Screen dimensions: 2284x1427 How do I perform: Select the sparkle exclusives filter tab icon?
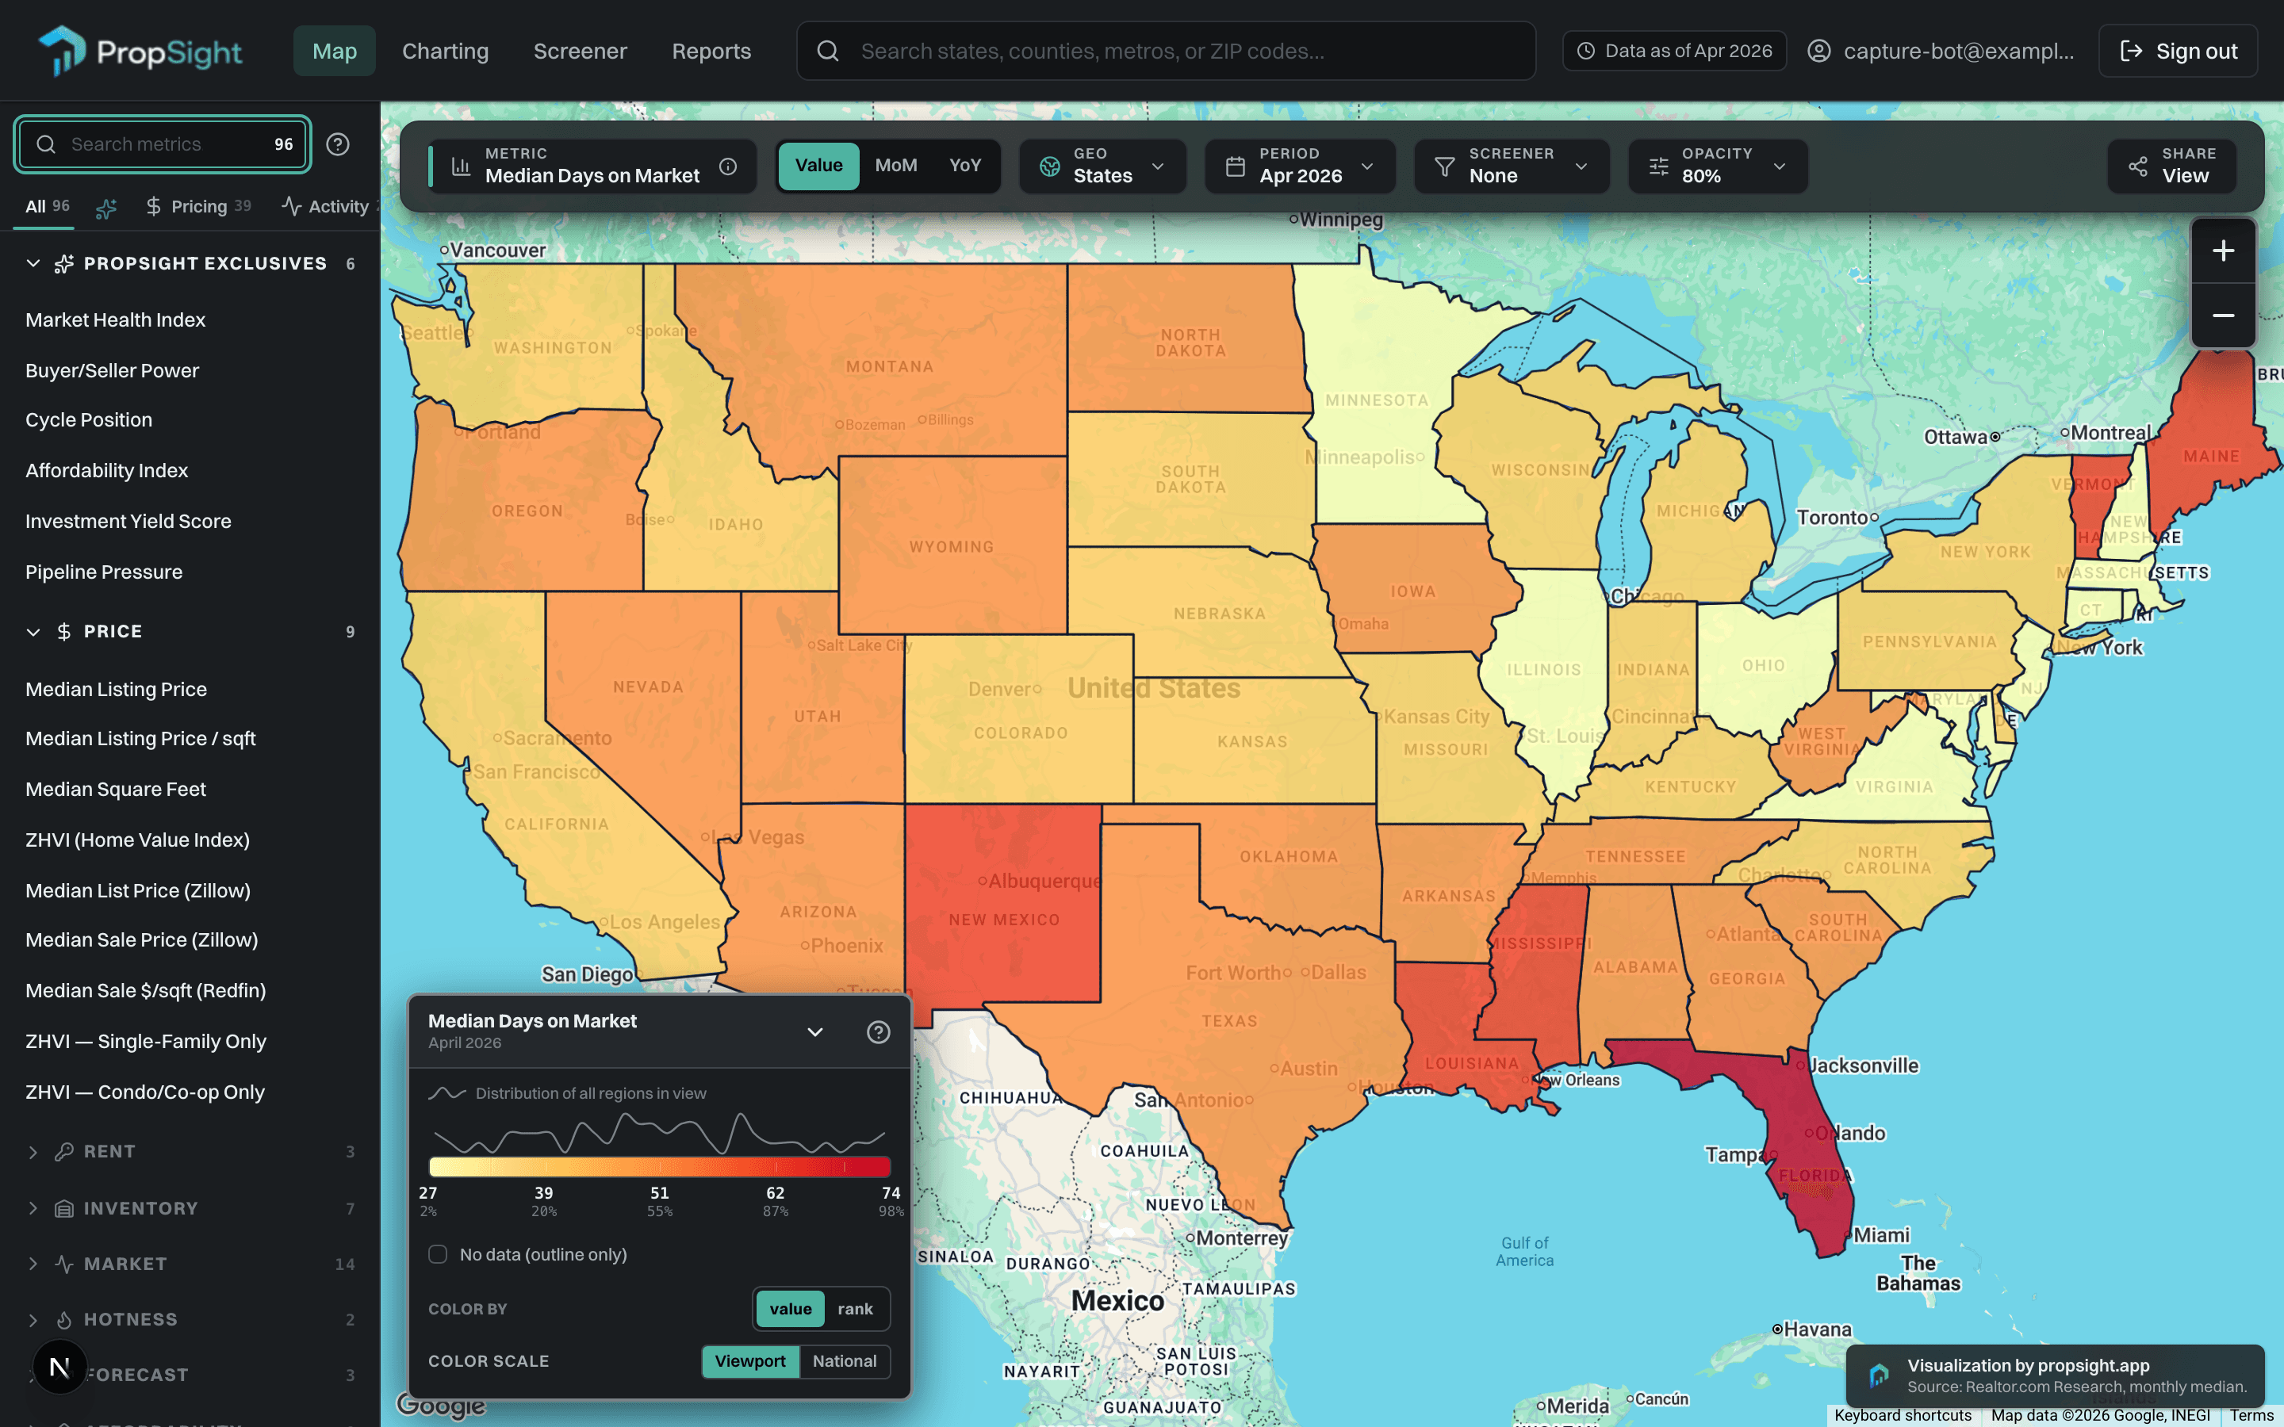coord(106,207)
